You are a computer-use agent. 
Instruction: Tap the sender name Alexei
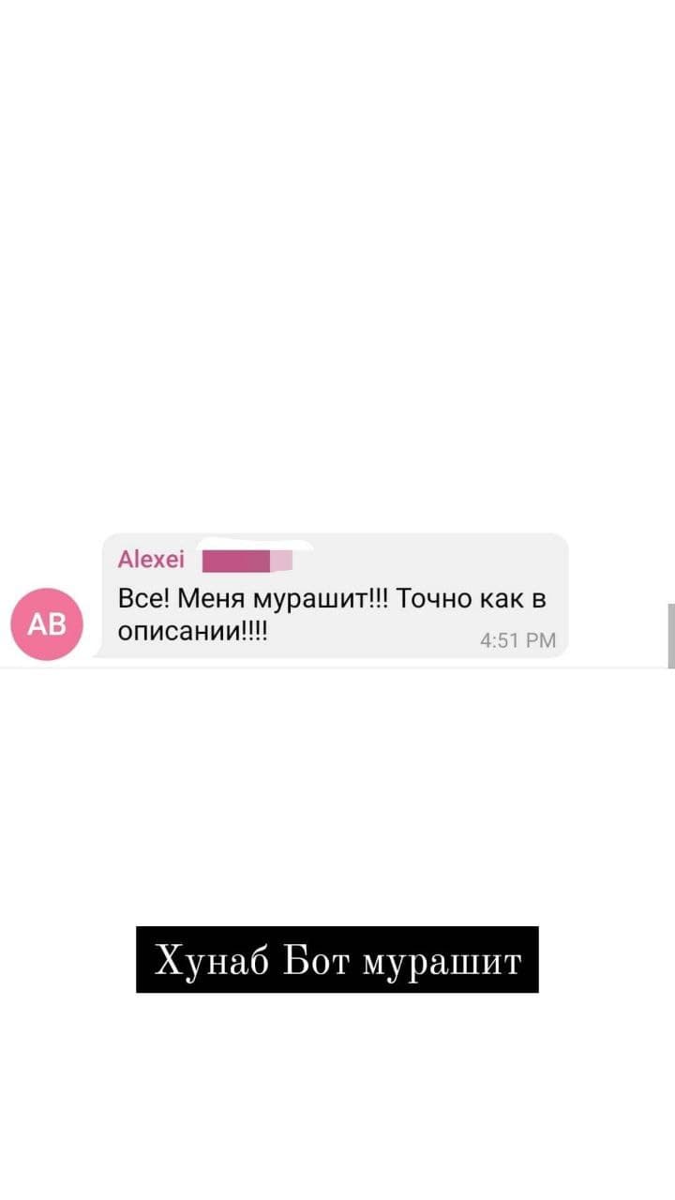pos(151,561)
